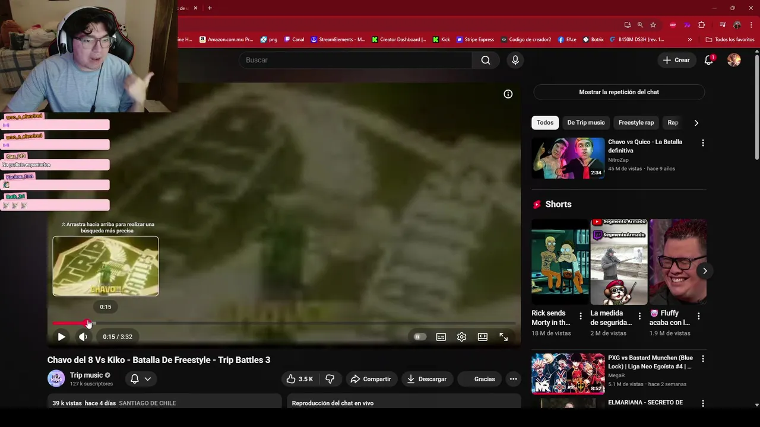The width and height of the screenshot is (760, 427).
Task: Open the player settings gear
Action: click(x=461, y=337)
